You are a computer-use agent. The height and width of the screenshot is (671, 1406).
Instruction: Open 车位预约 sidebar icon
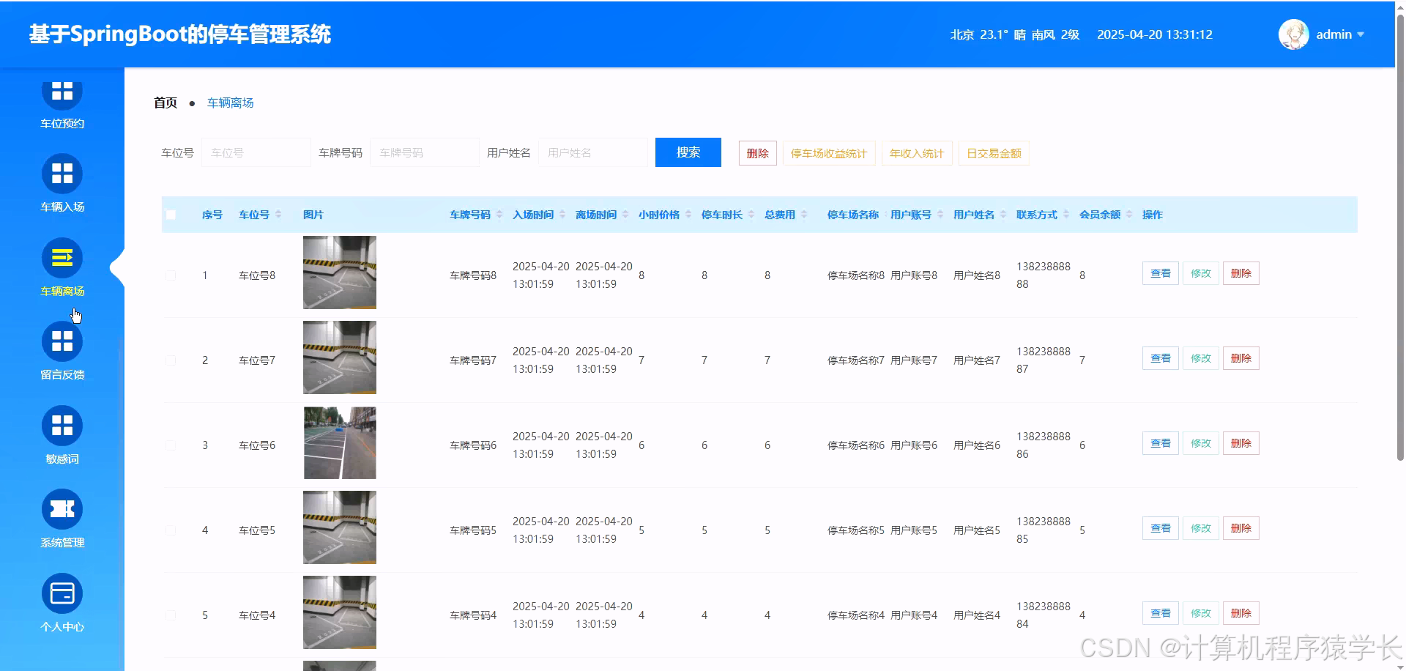pos(62,91)
